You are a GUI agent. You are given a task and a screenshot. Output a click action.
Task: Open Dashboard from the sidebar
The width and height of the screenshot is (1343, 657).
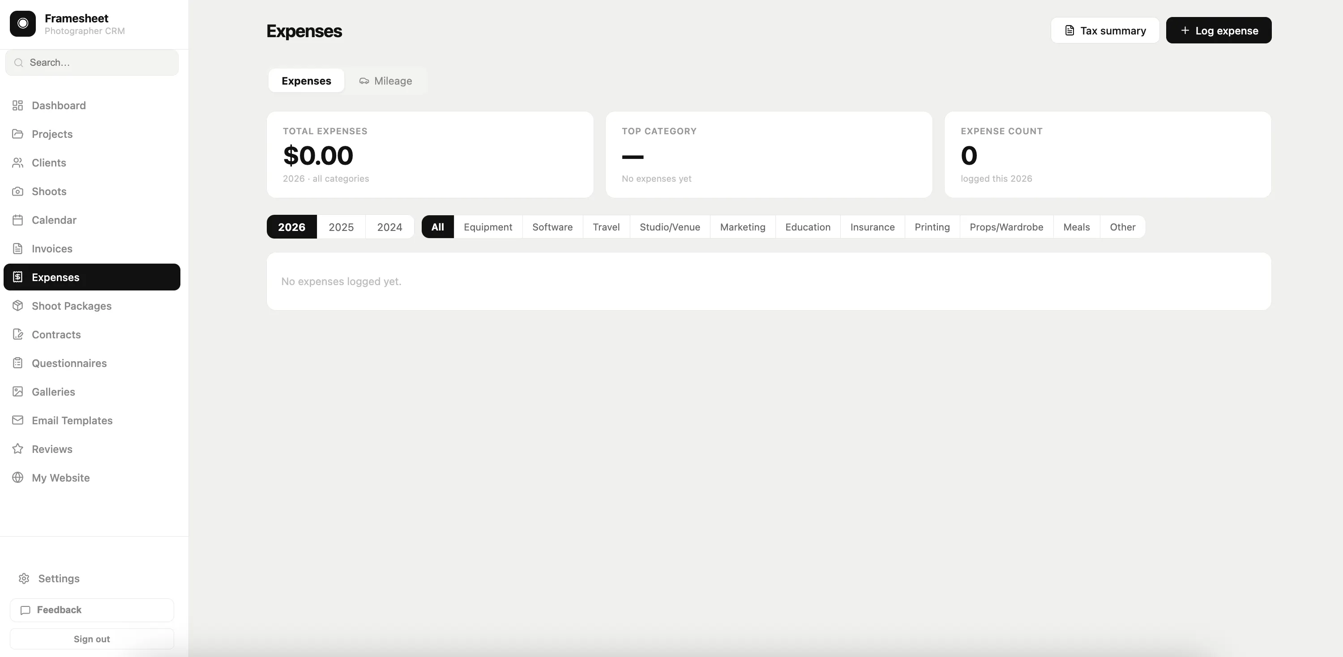coord(92,105)
